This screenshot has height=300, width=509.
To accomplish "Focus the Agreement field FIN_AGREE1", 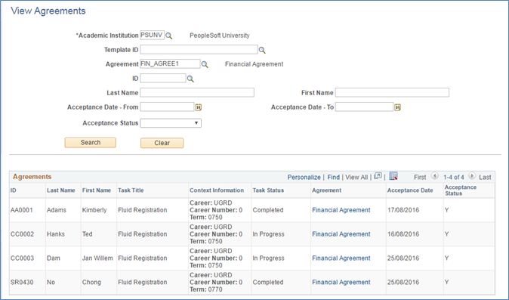I will coord(170,63).
